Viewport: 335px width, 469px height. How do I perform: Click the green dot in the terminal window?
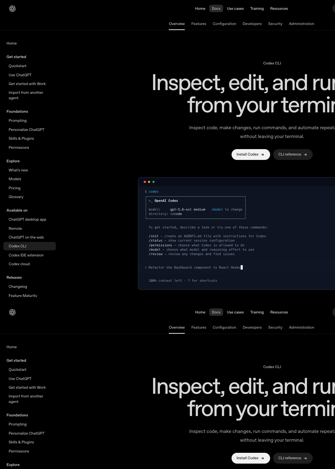coord(153,182)
